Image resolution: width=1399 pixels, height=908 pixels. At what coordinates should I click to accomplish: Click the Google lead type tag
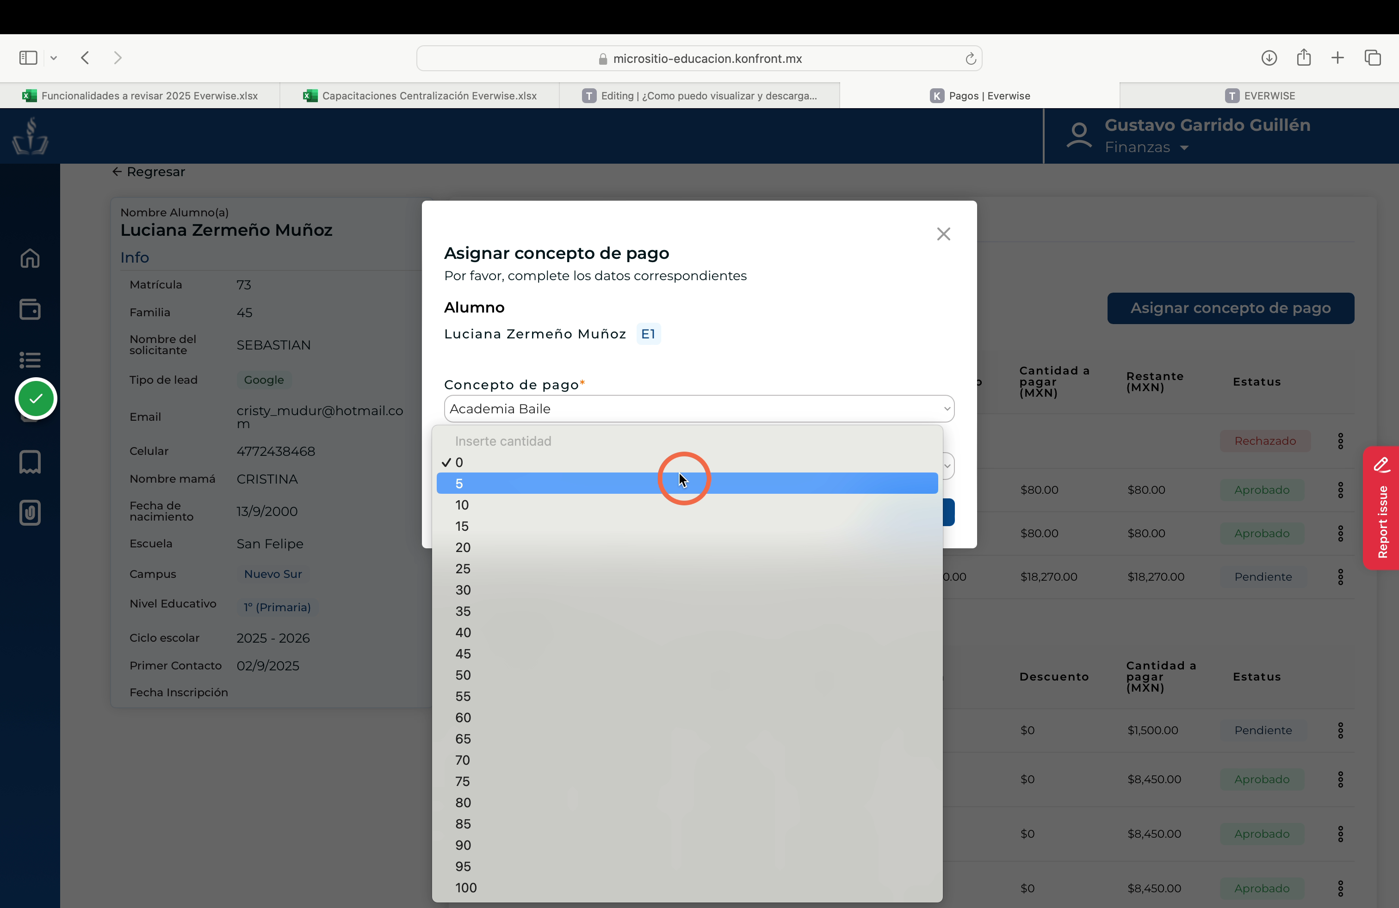click(x=264, y=380)
